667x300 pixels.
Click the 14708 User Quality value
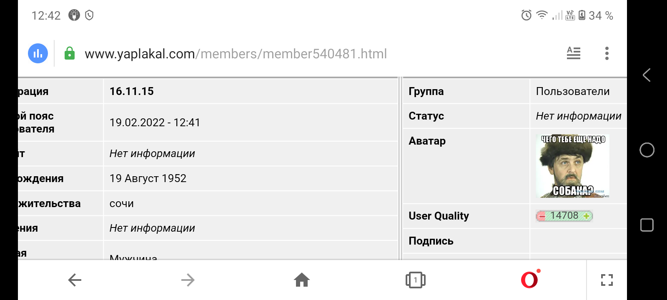coord(564,215)
